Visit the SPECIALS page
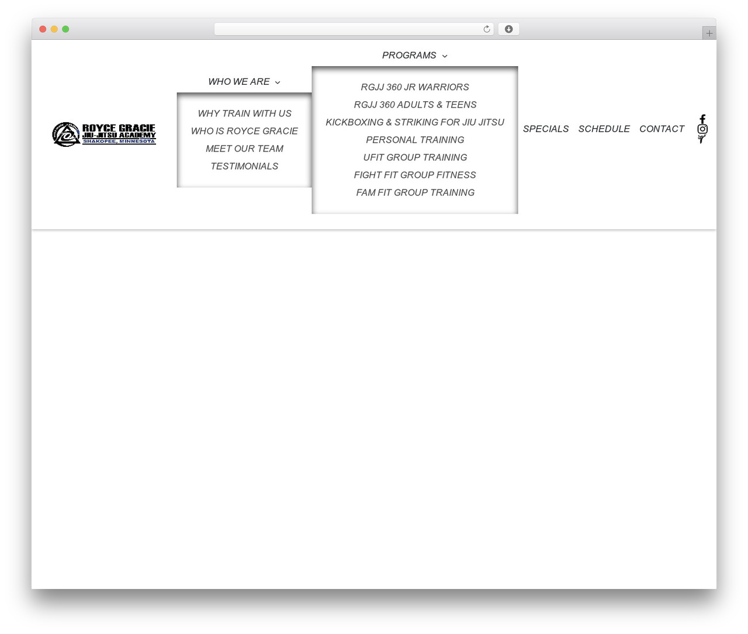 [546, 129]
